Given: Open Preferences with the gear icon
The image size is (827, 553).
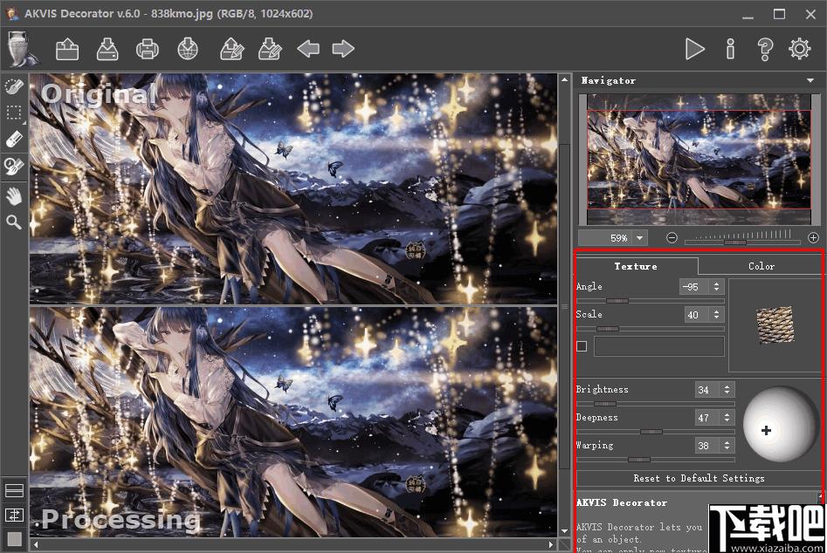Looking at the screenshot, I should tap(800, 49).
